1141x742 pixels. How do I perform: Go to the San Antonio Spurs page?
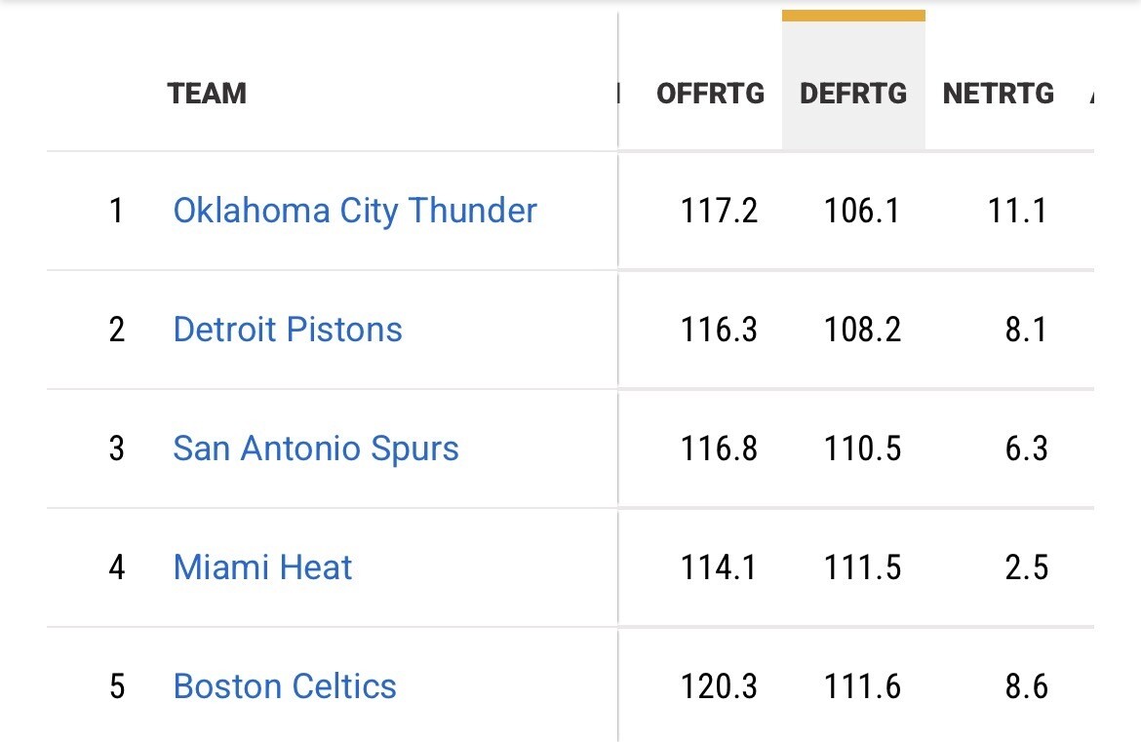coord(316,449)
